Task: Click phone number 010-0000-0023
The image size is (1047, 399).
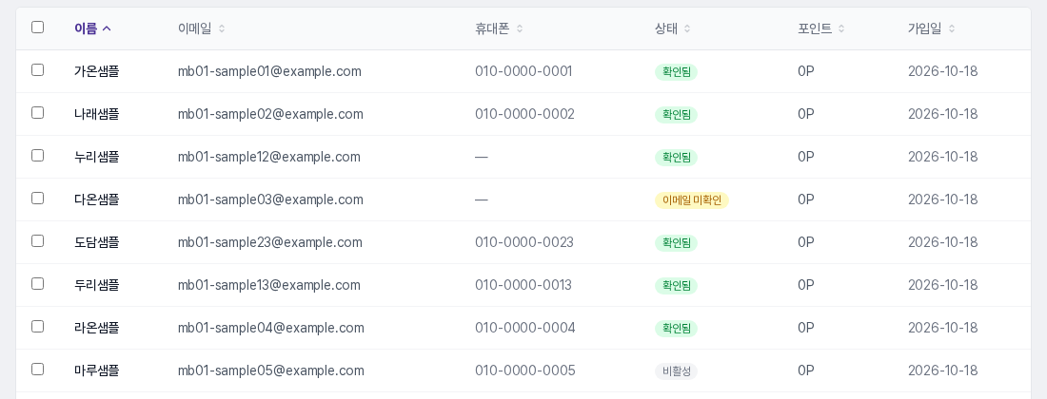Action: (524, 242)
